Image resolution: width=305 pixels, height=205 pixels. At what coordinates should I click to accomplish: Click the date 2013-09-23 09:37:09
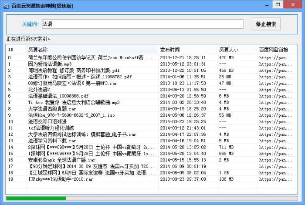[x=183, y=179]
